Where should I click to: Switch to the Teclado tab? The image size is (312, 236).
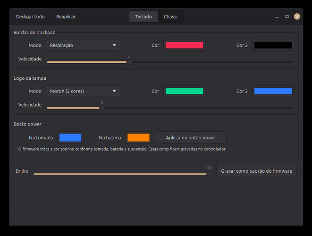143,17
